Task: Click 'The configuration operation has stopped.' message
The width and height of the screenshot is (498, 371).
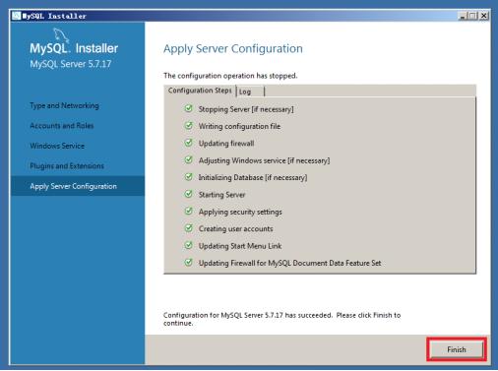Action: 230,76
